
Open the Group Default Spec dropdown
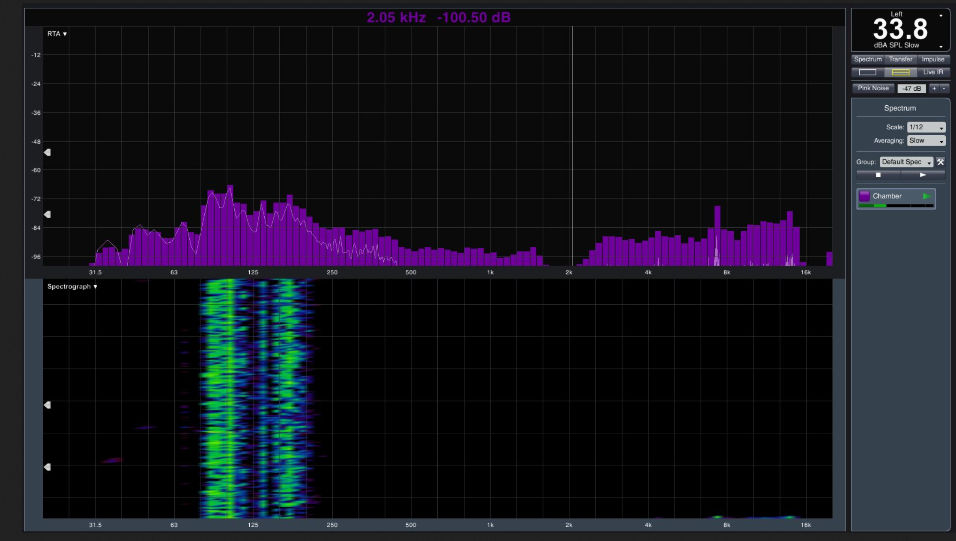point(906,162)
